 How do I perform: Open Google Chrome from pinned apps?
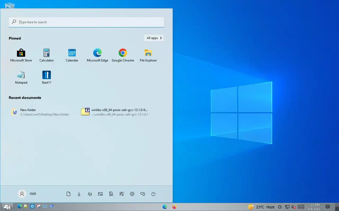(x=123, y=55)
